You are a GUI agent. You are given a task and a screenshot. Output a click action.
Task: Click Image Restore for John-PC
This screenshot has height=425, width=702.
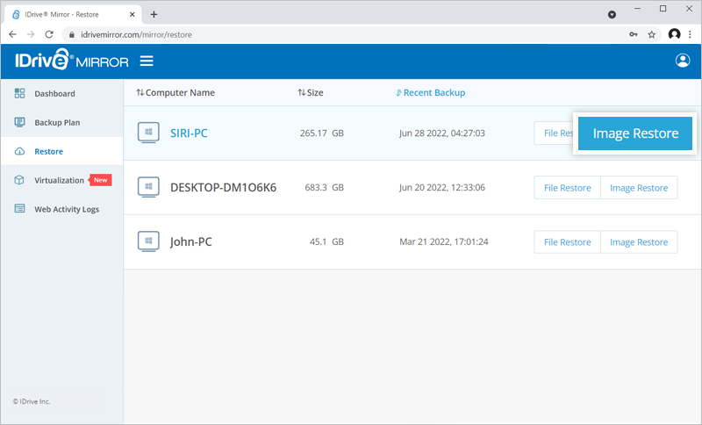click(x=639, y=242)
